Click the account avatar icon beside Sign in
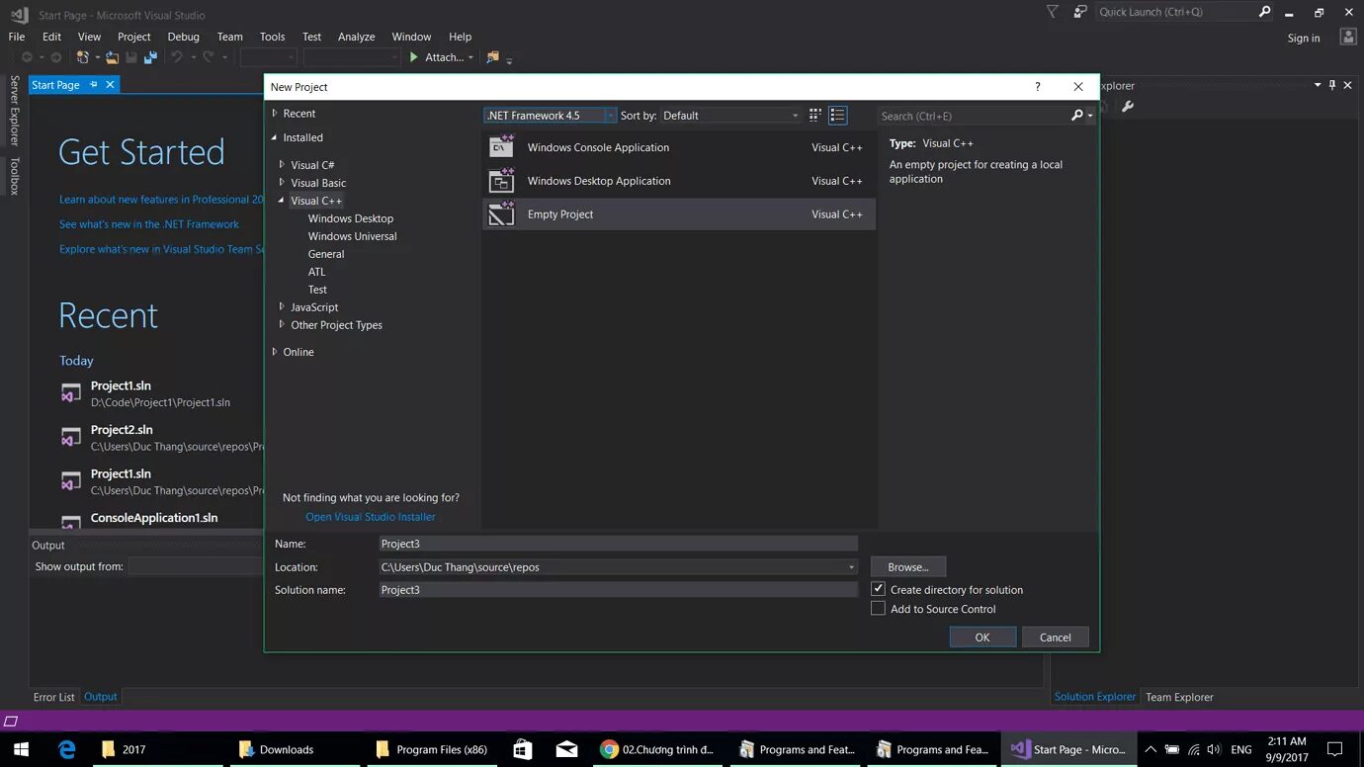Viewport: 1364px width, 767px height. point(1348,37)
